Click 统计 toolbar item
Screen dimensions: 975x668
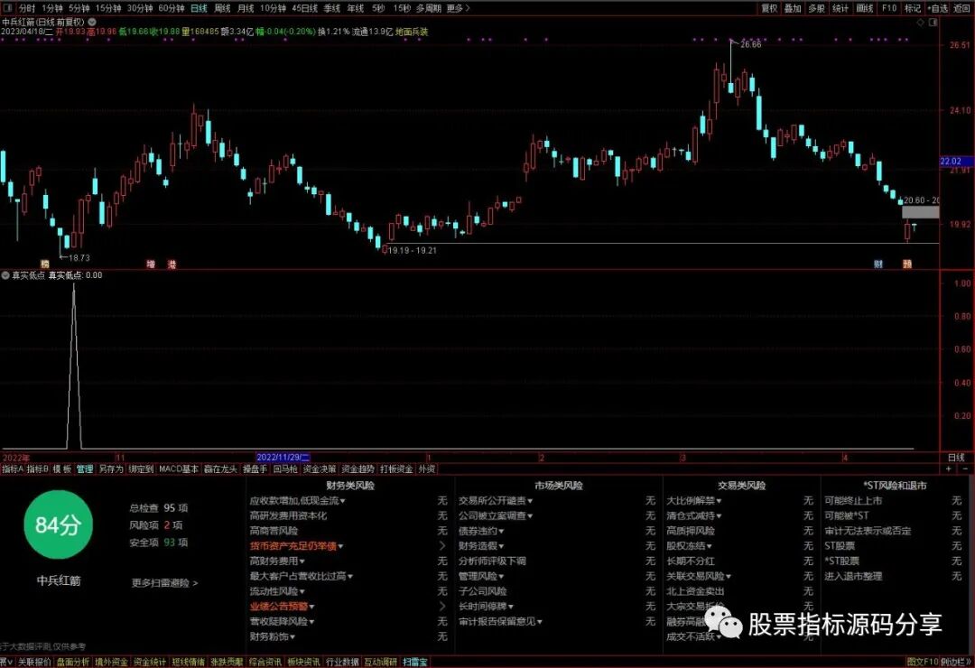point(840,8)
